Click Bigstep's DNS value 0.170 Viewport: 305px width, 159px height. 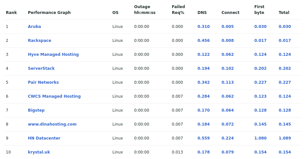[203, 110]
